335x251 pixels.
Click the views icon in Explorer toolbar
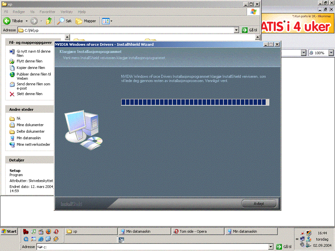106,21
